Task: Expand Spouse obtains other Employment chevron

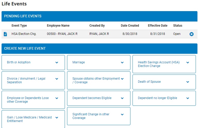Action: click(x=122, y=79)
